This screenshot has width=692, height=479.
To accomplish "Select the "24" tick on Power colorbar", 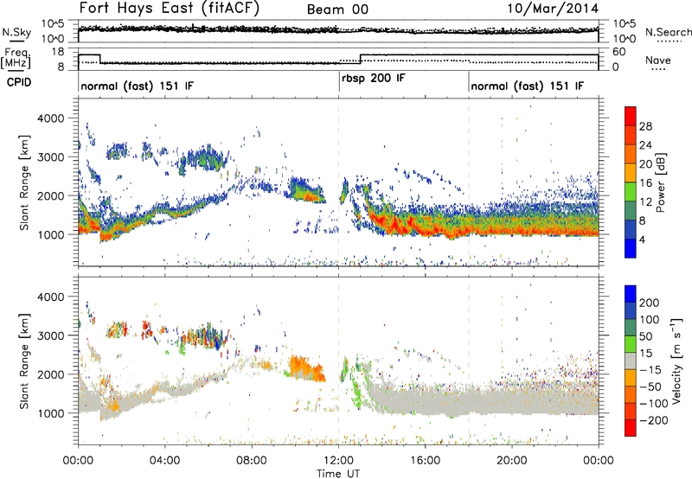I will 645,145.
